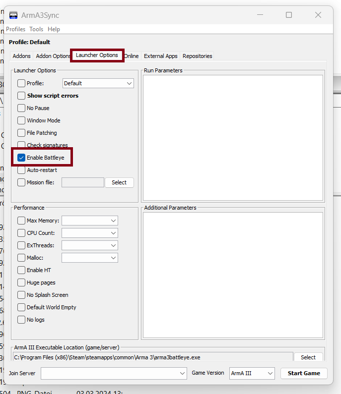Uncheck Enable Battleye checkbox
The width and height of the screenshot is (341, 394).
click(21, 158)
